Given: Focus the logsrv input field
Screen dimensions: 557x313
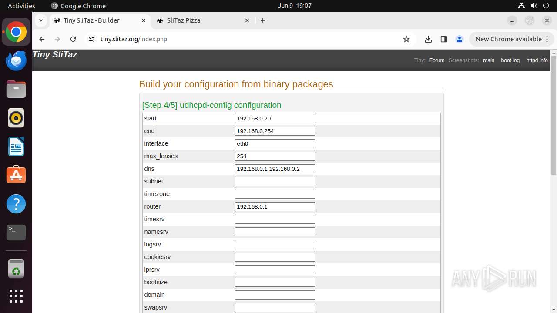Looking at the screenshot, I should pyautogui.click(x=275, y=244).
